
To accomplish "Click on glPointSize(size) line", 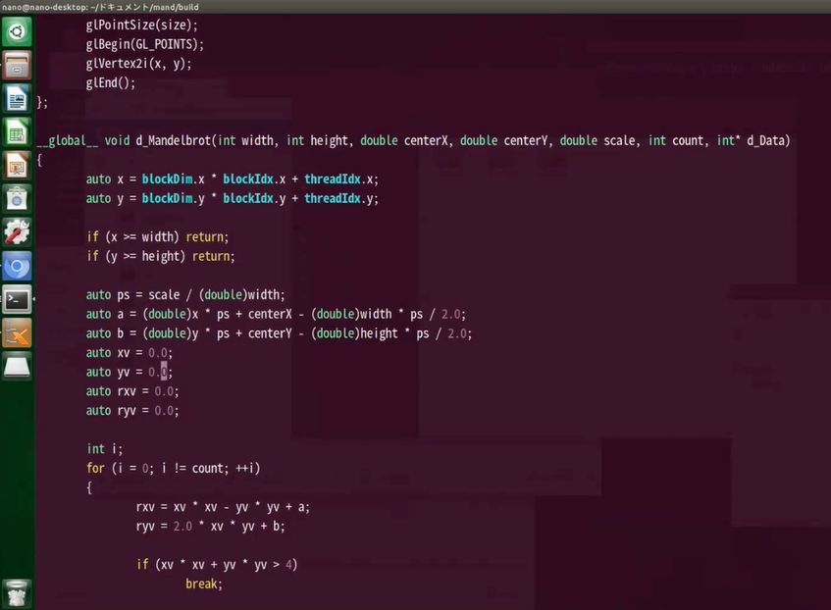I will coord(140,25).
